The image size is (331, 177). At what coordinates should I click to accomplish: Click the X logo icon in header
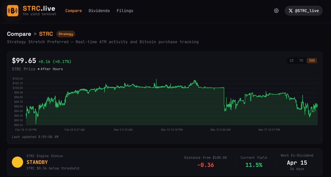coord(291,11)
